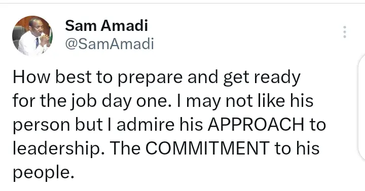Click the capitalized word COMMITMENT in the tweet
Image resolution: width=365 pixels, height=191 pixels.
coord(207,148)
